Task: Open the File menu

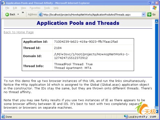Action: [x=7, y=8]
